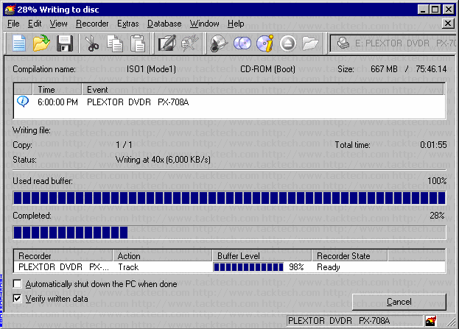Open the Extras menu
Screen dimensions: 459x329
(128, 24)
